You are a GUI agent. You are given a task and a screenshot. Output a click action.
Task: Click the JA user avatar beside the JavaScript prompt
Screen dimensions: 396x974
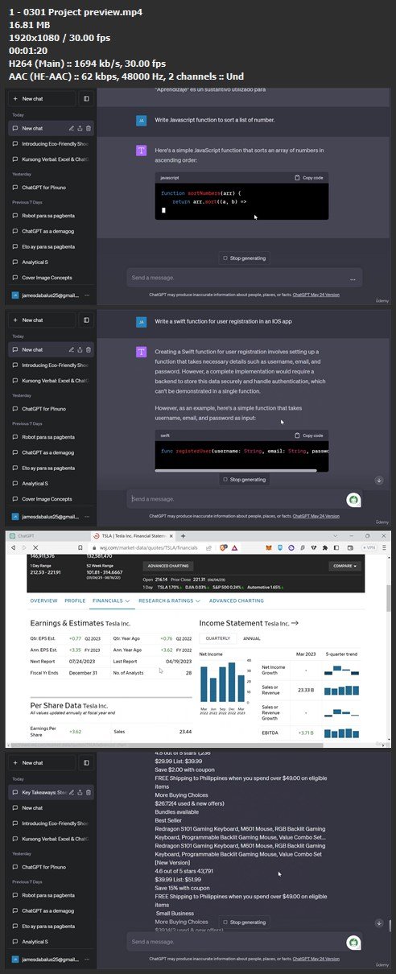coord(141,121)
